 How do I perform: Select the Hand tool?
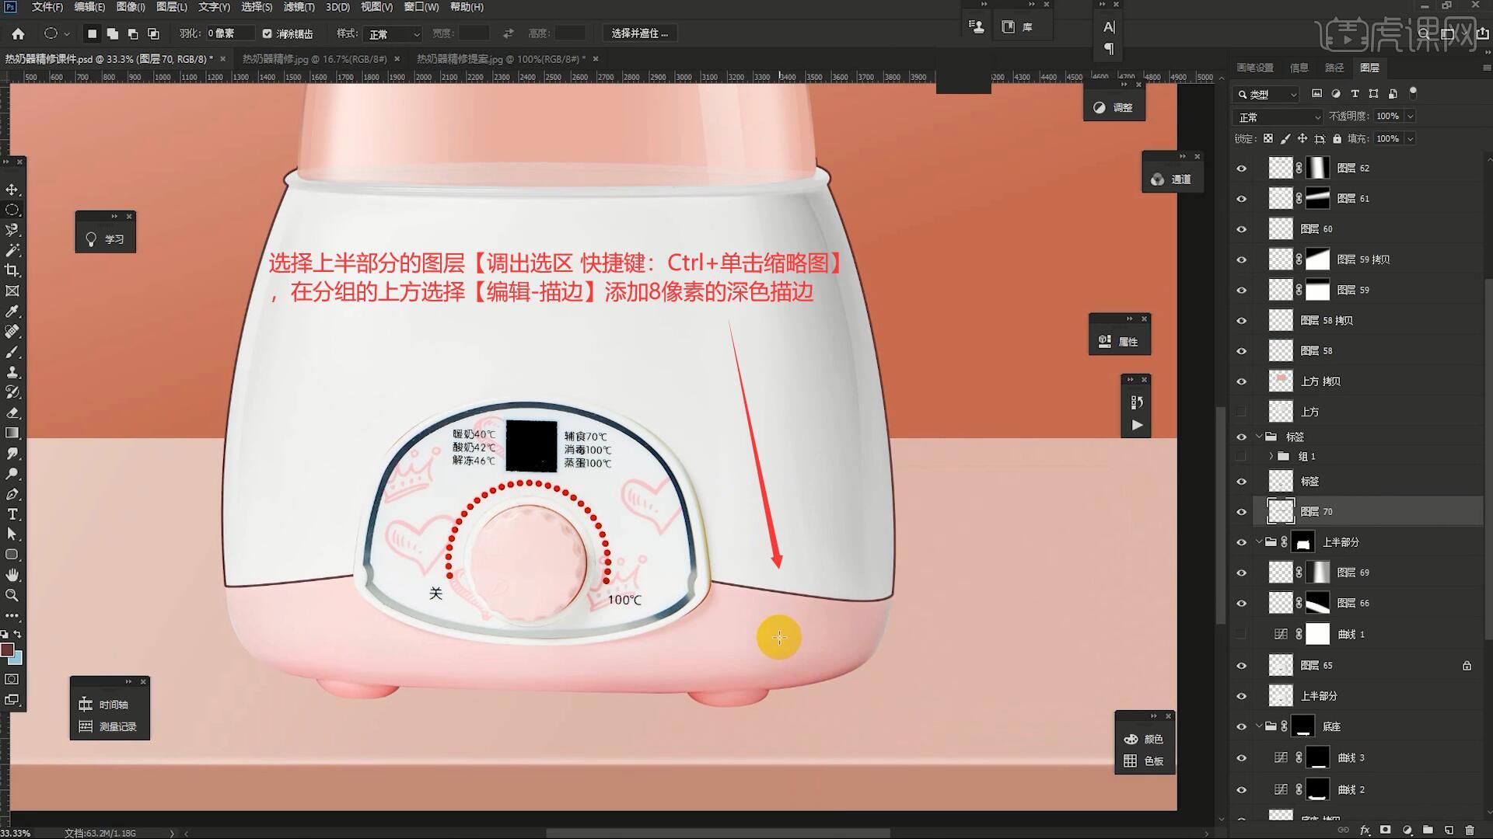click(x=12, y=575)
